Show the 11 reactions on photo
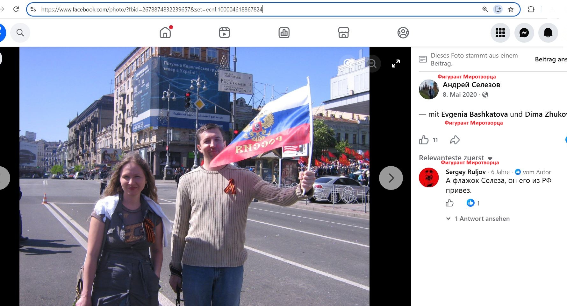 point(435,140)
